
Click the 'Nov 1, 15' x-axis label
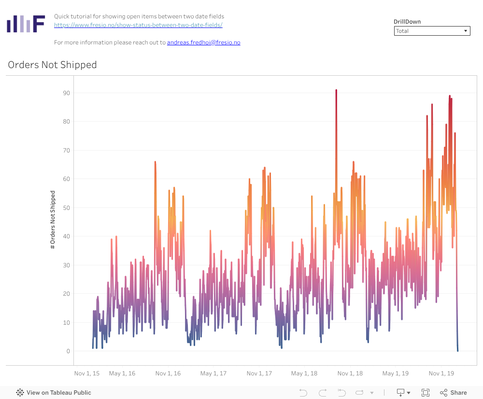(x=87, y=373)
